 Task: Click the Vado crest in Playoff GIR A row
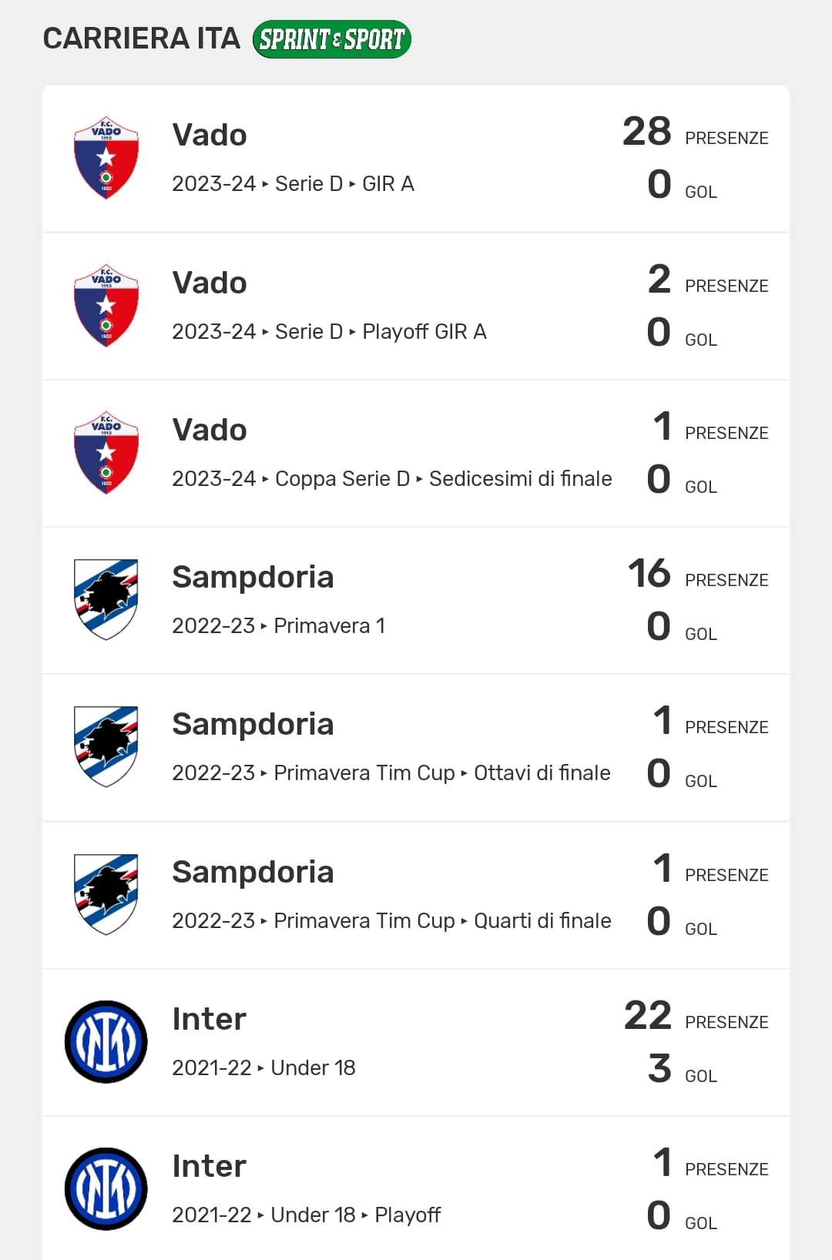(x=106, y=306)
